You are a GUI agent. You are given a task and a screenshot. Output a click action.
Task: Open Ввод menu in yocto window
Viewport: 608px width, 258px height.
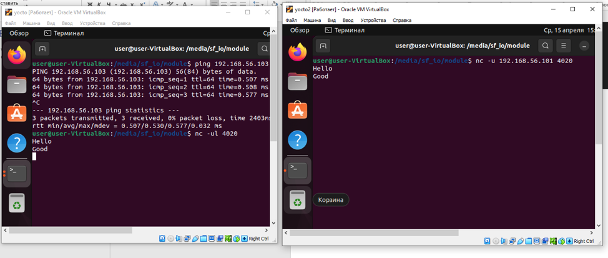[x=67, y=23]
